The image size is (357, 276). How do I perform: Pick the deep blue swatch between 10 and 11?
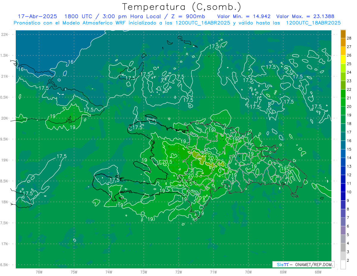pos(343,188)
